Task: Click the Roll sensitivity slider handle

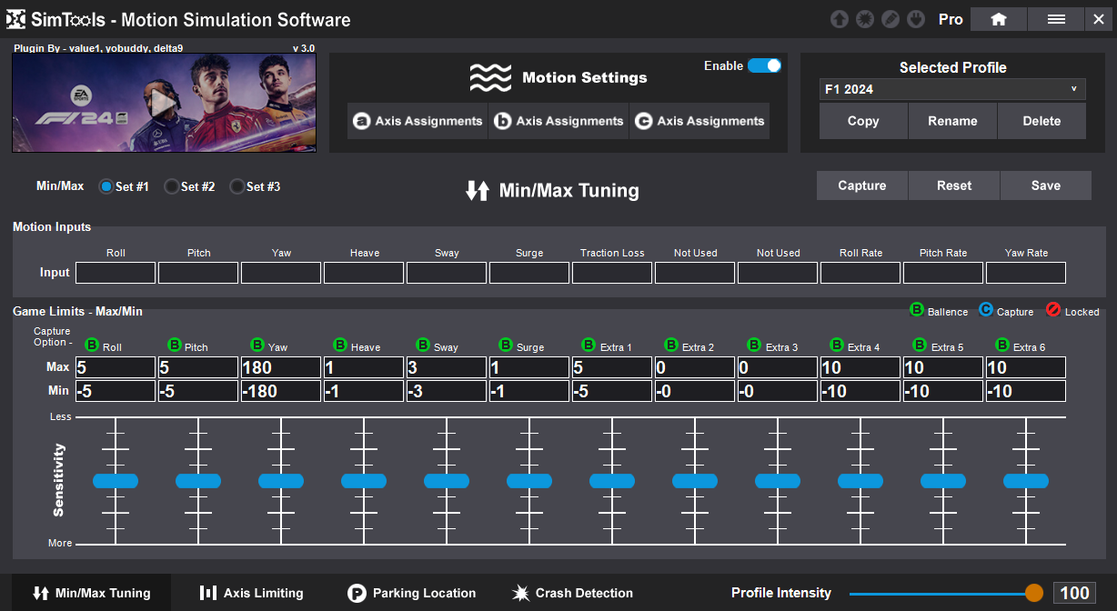Action: (x=116, y=481)
